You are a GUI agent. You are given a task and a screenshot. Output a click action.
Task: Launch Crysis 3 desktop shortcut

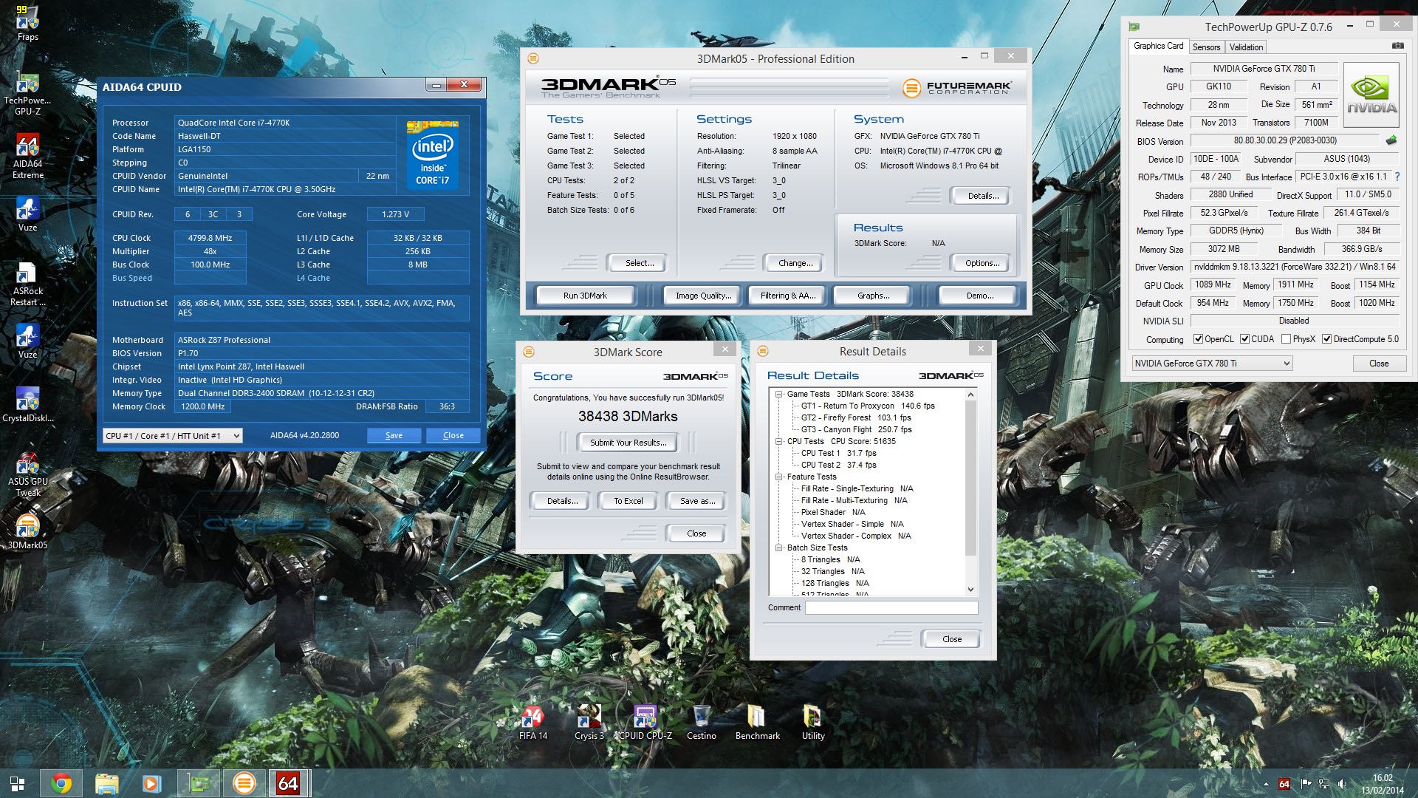(x=589, y=723)
